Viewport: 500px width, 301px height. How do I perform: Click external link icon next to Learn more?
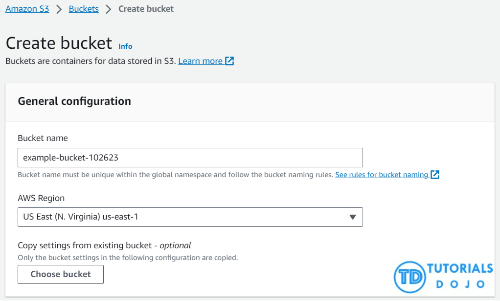229,61
